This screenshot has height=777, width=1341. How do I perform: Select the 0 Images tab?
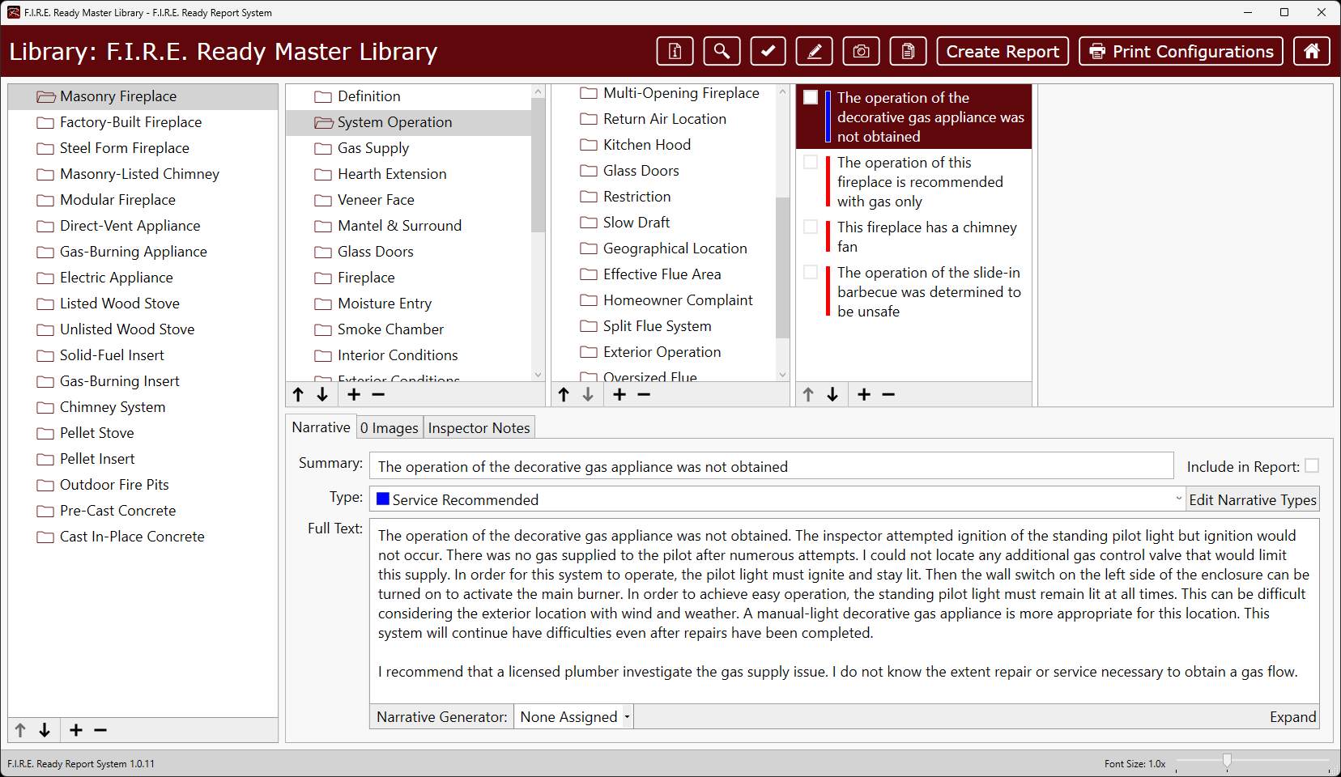pyautogui.click(x=390, y=427)
